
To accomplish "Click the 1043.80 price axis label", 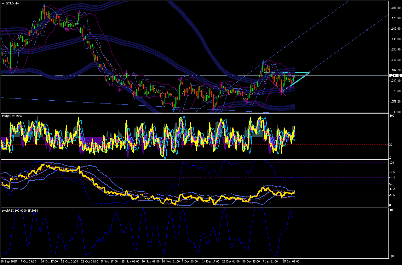I will click(395, 112).
